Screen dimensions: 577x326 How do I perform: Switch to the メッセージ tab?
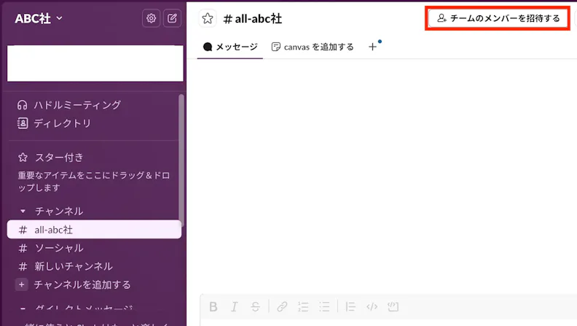pyautogui.click(x=230, y=47)
